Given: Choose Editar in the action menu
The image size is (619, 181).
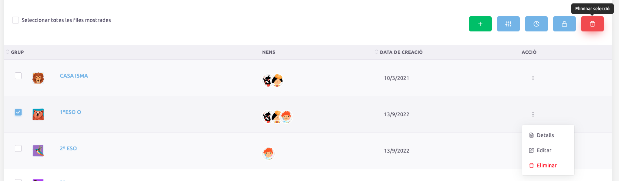Looking at the screenshot, I should click(x=544, y=150).
